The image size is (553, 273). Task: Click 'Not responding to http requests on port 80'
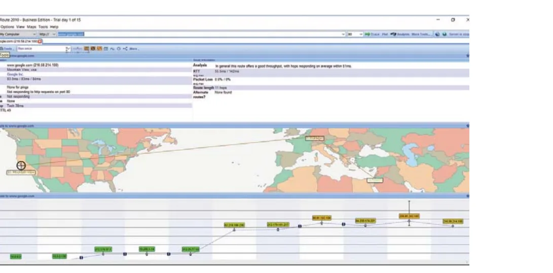pos(39,92)
